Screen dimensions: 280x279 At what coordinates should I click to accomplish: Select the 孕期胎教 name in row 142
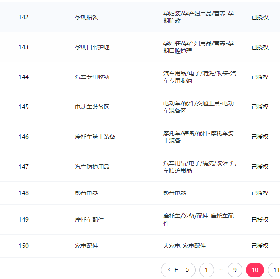[x=86, y=17]
